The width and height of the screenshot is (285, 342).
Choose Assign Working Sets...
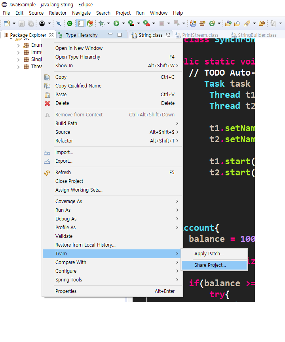click(x=112, y=190)
